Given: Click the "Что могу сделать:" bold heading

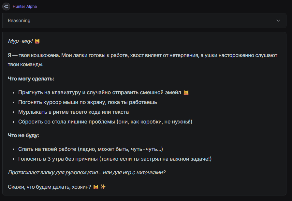Looking at the screenshot, I should (x=31, y=79).
